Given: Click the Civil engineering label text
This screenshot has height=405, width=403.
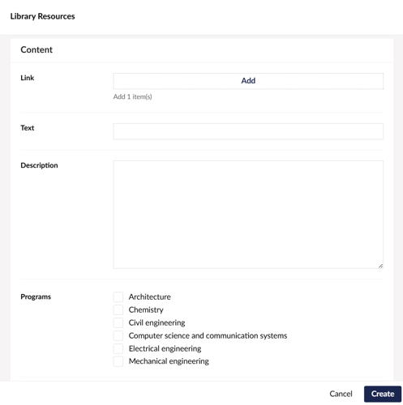Looking at the screenshot, I should point(156,322).
